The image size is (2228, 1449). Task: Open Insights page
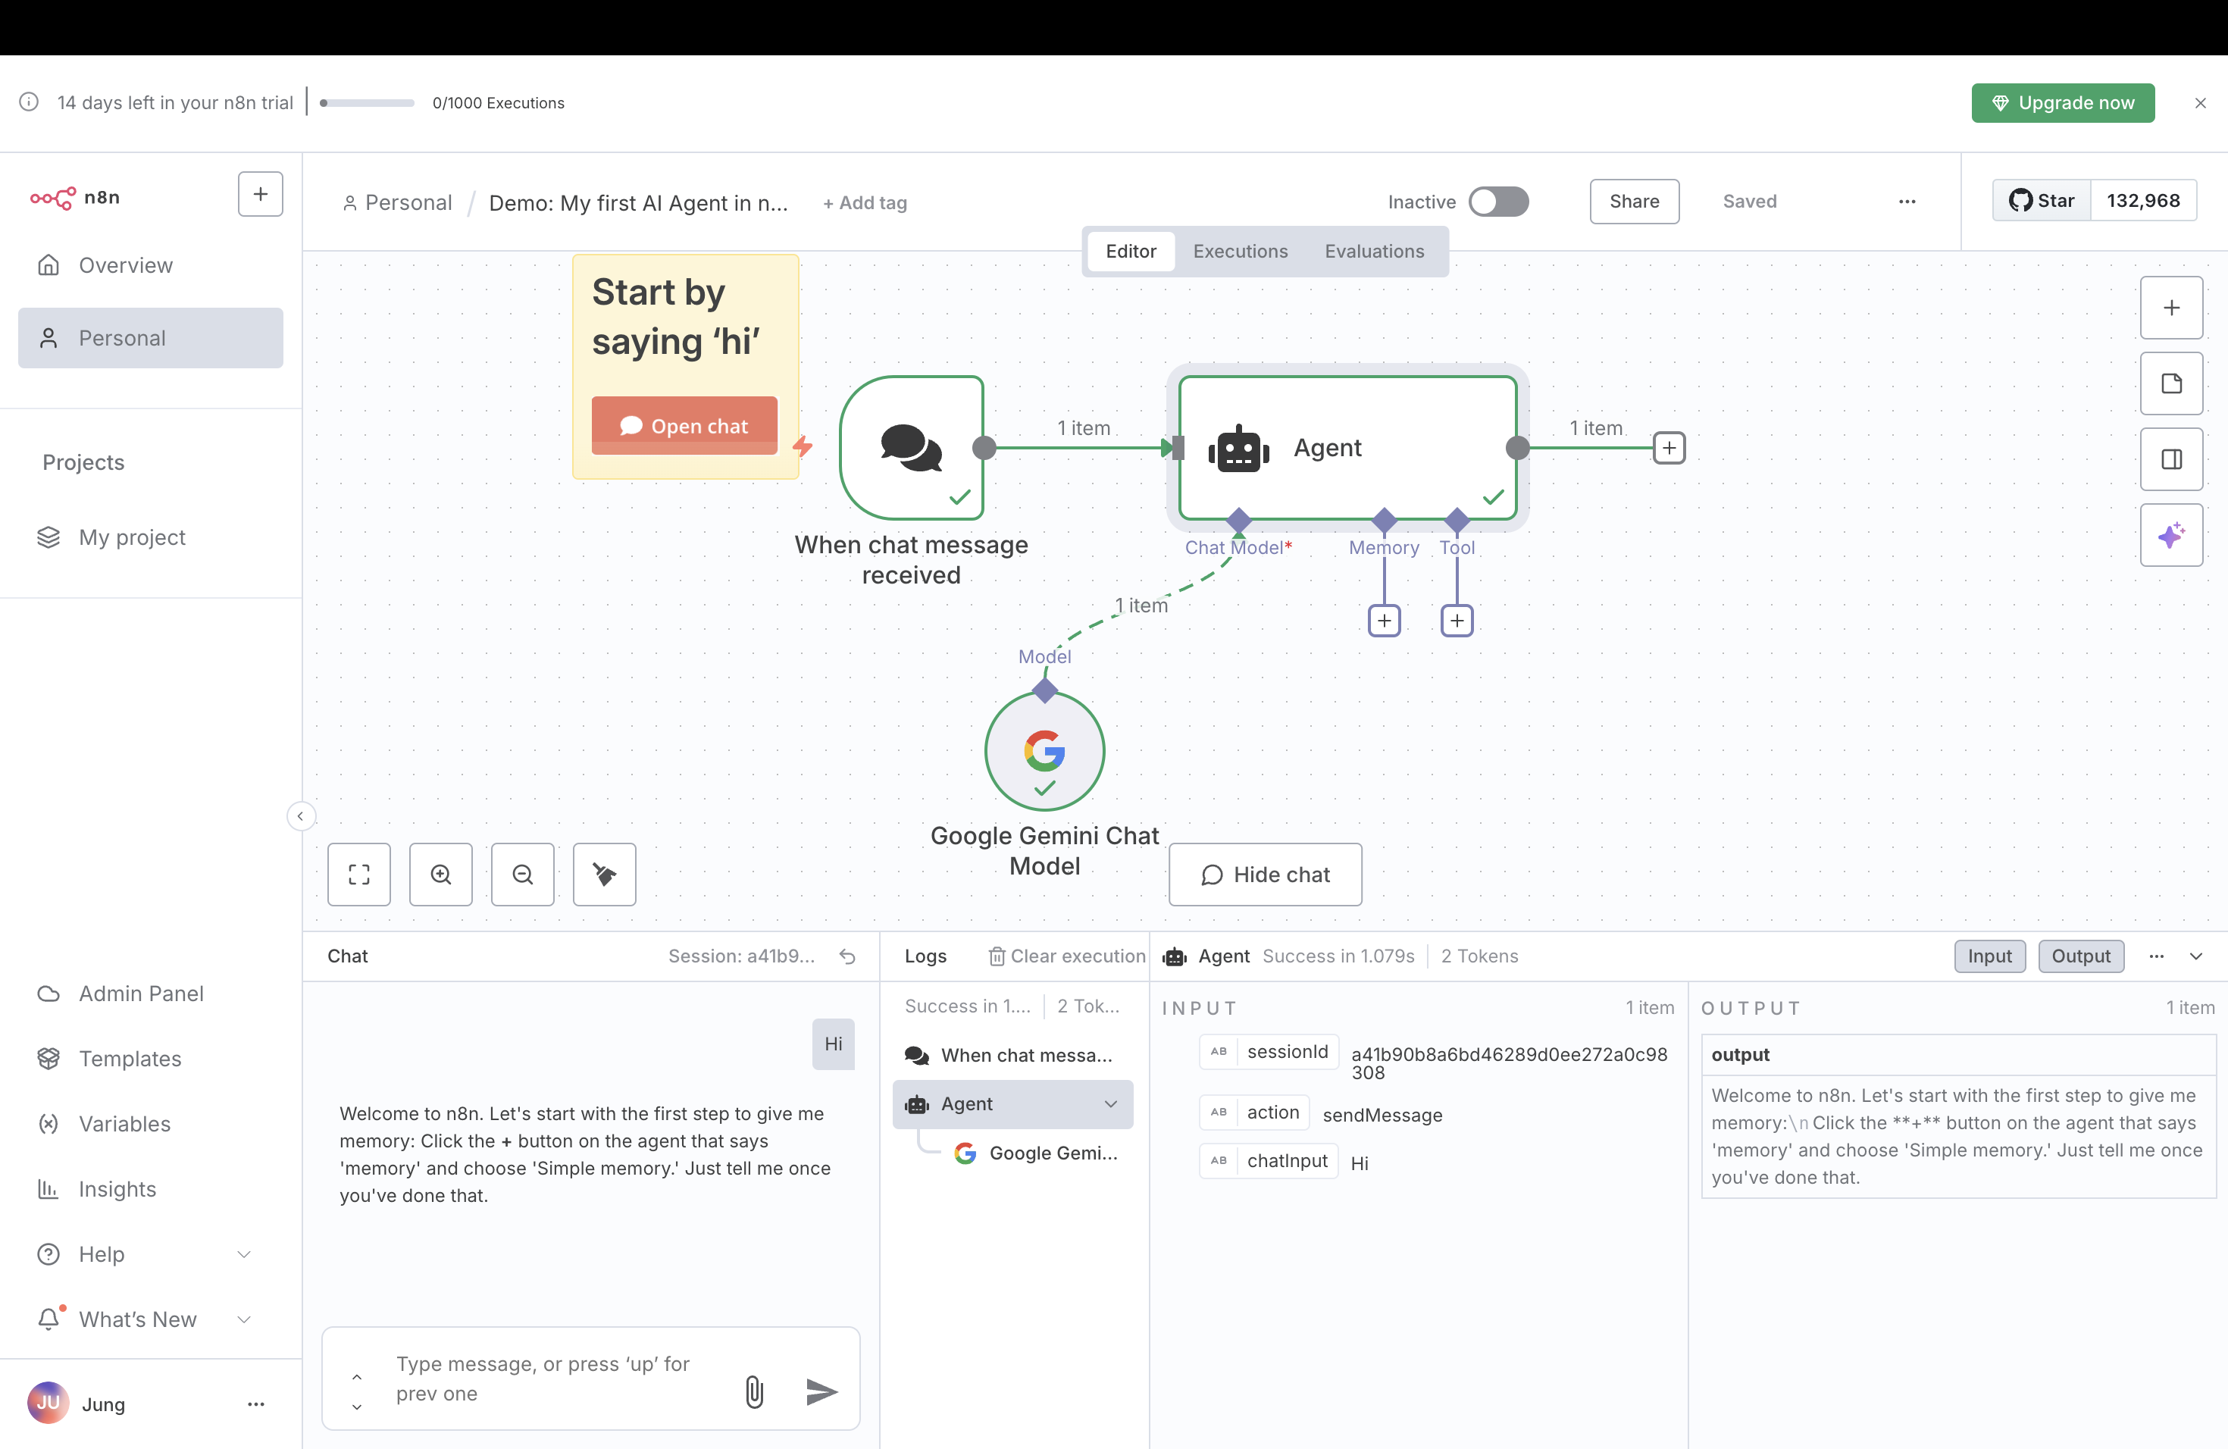(151, 1189)
